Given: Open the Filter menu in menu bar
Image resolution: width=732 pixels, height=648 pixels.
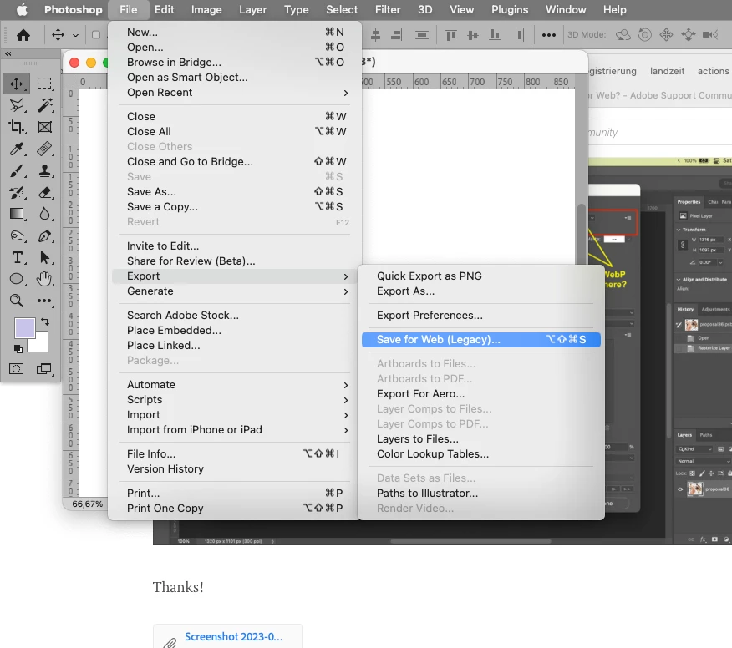Looking at the screenshot, I should tap(388, 10).
